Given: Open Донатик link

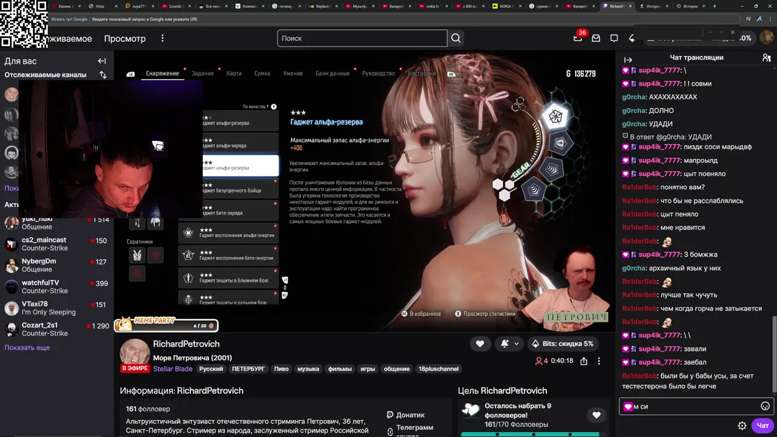Looking at the screenshot, I should pyautogui.click(x=405, y=415).
